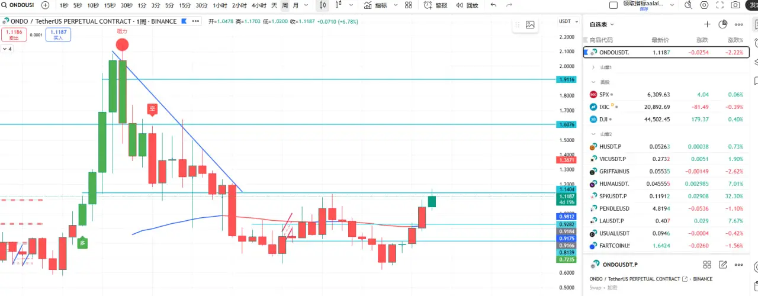The height and width of the screenshot is (296, 758).
Task: Open chart settings hexagon icon
Action: click(704, 5)
